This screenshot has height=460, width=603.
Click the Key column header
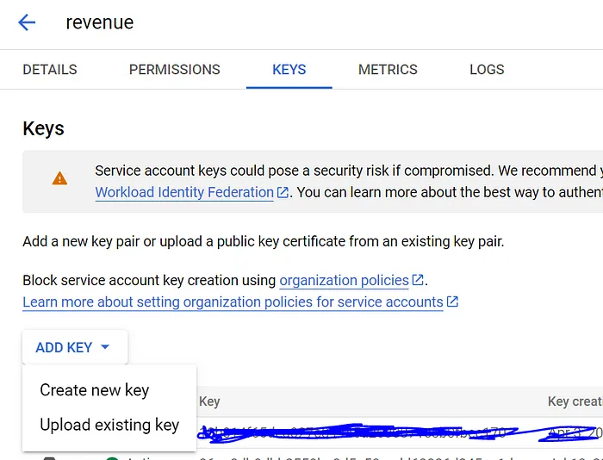[x=209, y=401]
